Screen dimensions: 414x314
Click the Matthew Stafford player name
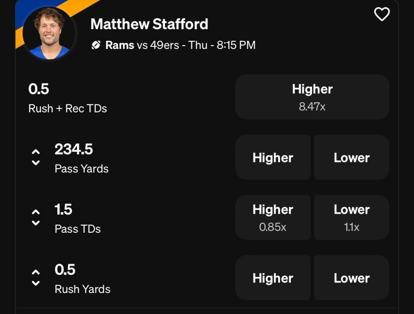point(149,24)
